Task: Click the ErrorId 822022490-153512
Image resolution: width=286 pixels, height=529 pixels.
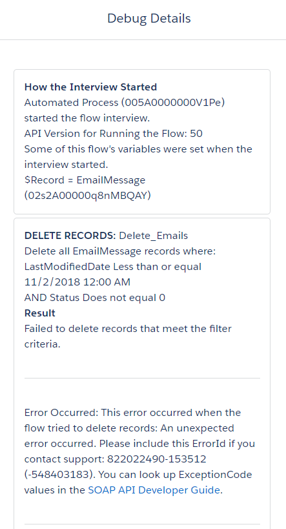Action: pyautogui.click(x=157, y=459)
